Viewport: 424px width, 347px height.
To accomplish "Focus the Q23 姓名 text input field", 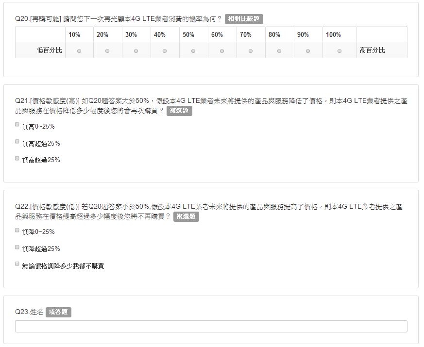I will [211, 327].
